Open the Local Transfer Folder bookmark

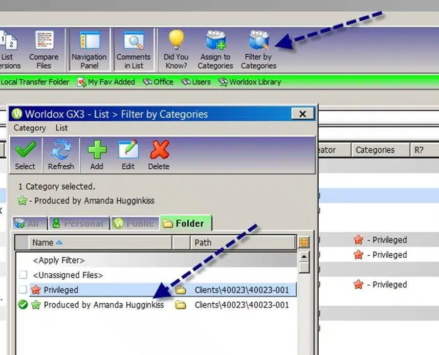pos(35,82)
